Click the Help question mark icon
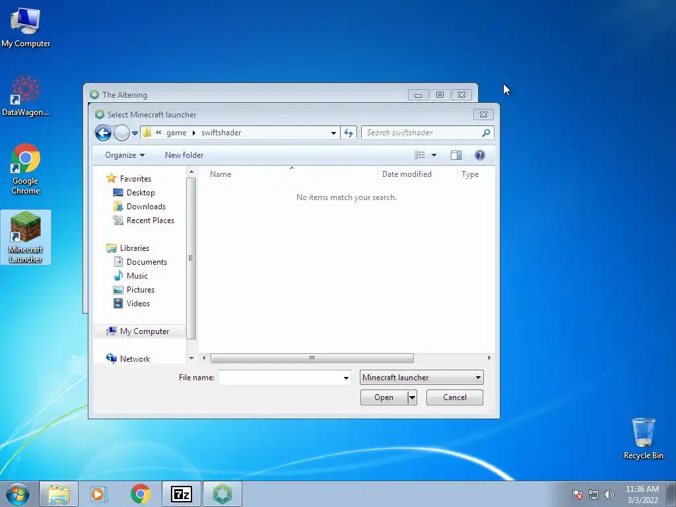The image size is (676, 507). tap(480, 155)
